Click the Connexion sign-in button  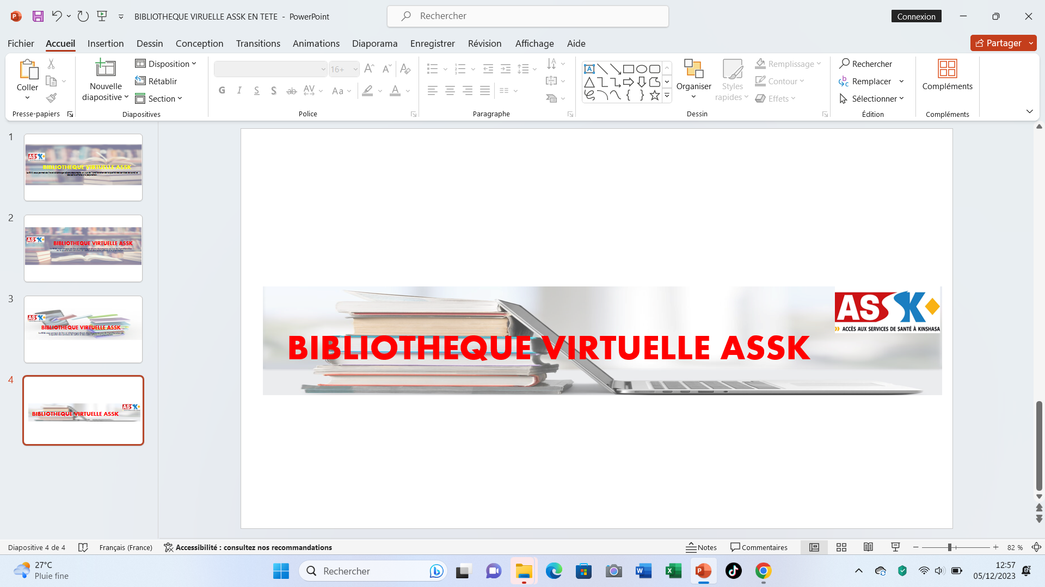pyautogui.click(x=916, y=16)
